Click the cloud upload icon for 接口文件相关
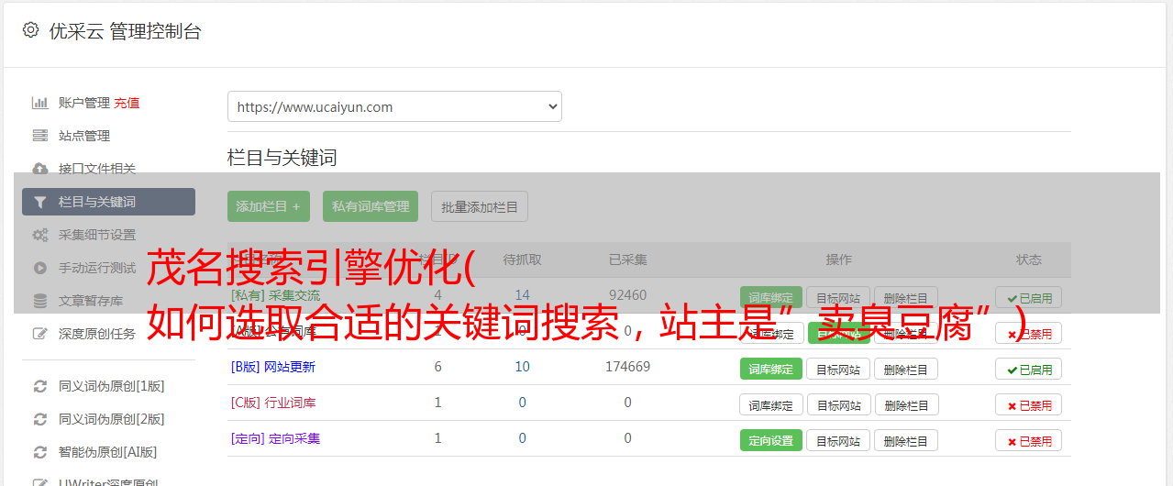 coord(40,169)
